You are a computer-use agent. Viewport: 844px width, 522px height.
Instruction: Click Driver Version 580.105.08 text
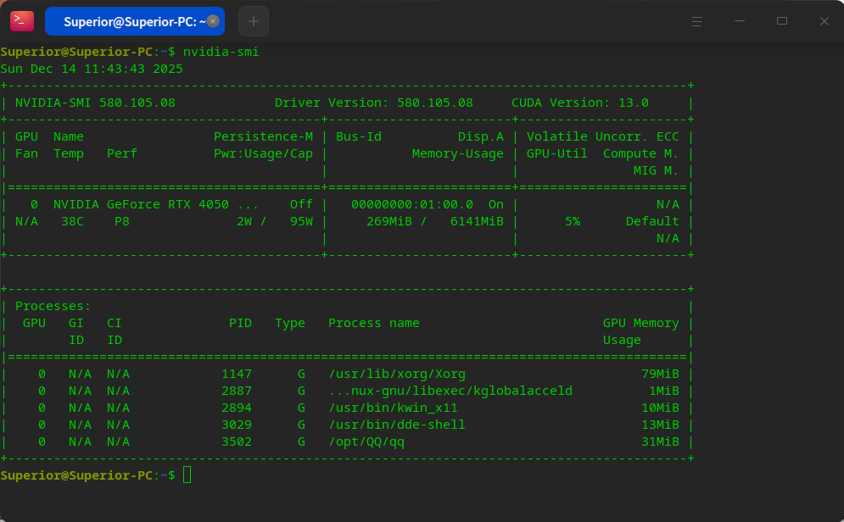tap(373, 103)
